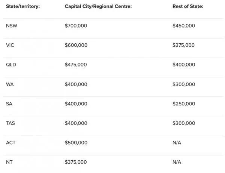Click NSW capital city value $700,000
The image size is (225, 173).
click(76, 26)
